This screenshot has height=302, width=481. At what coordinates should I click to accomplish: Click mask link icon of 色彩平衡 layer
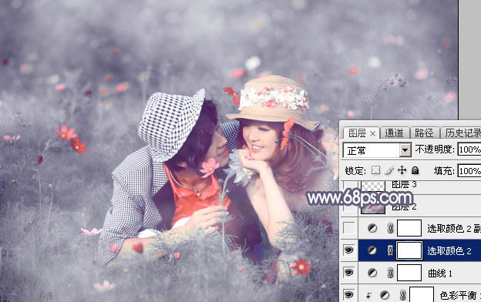coord(402,295)
